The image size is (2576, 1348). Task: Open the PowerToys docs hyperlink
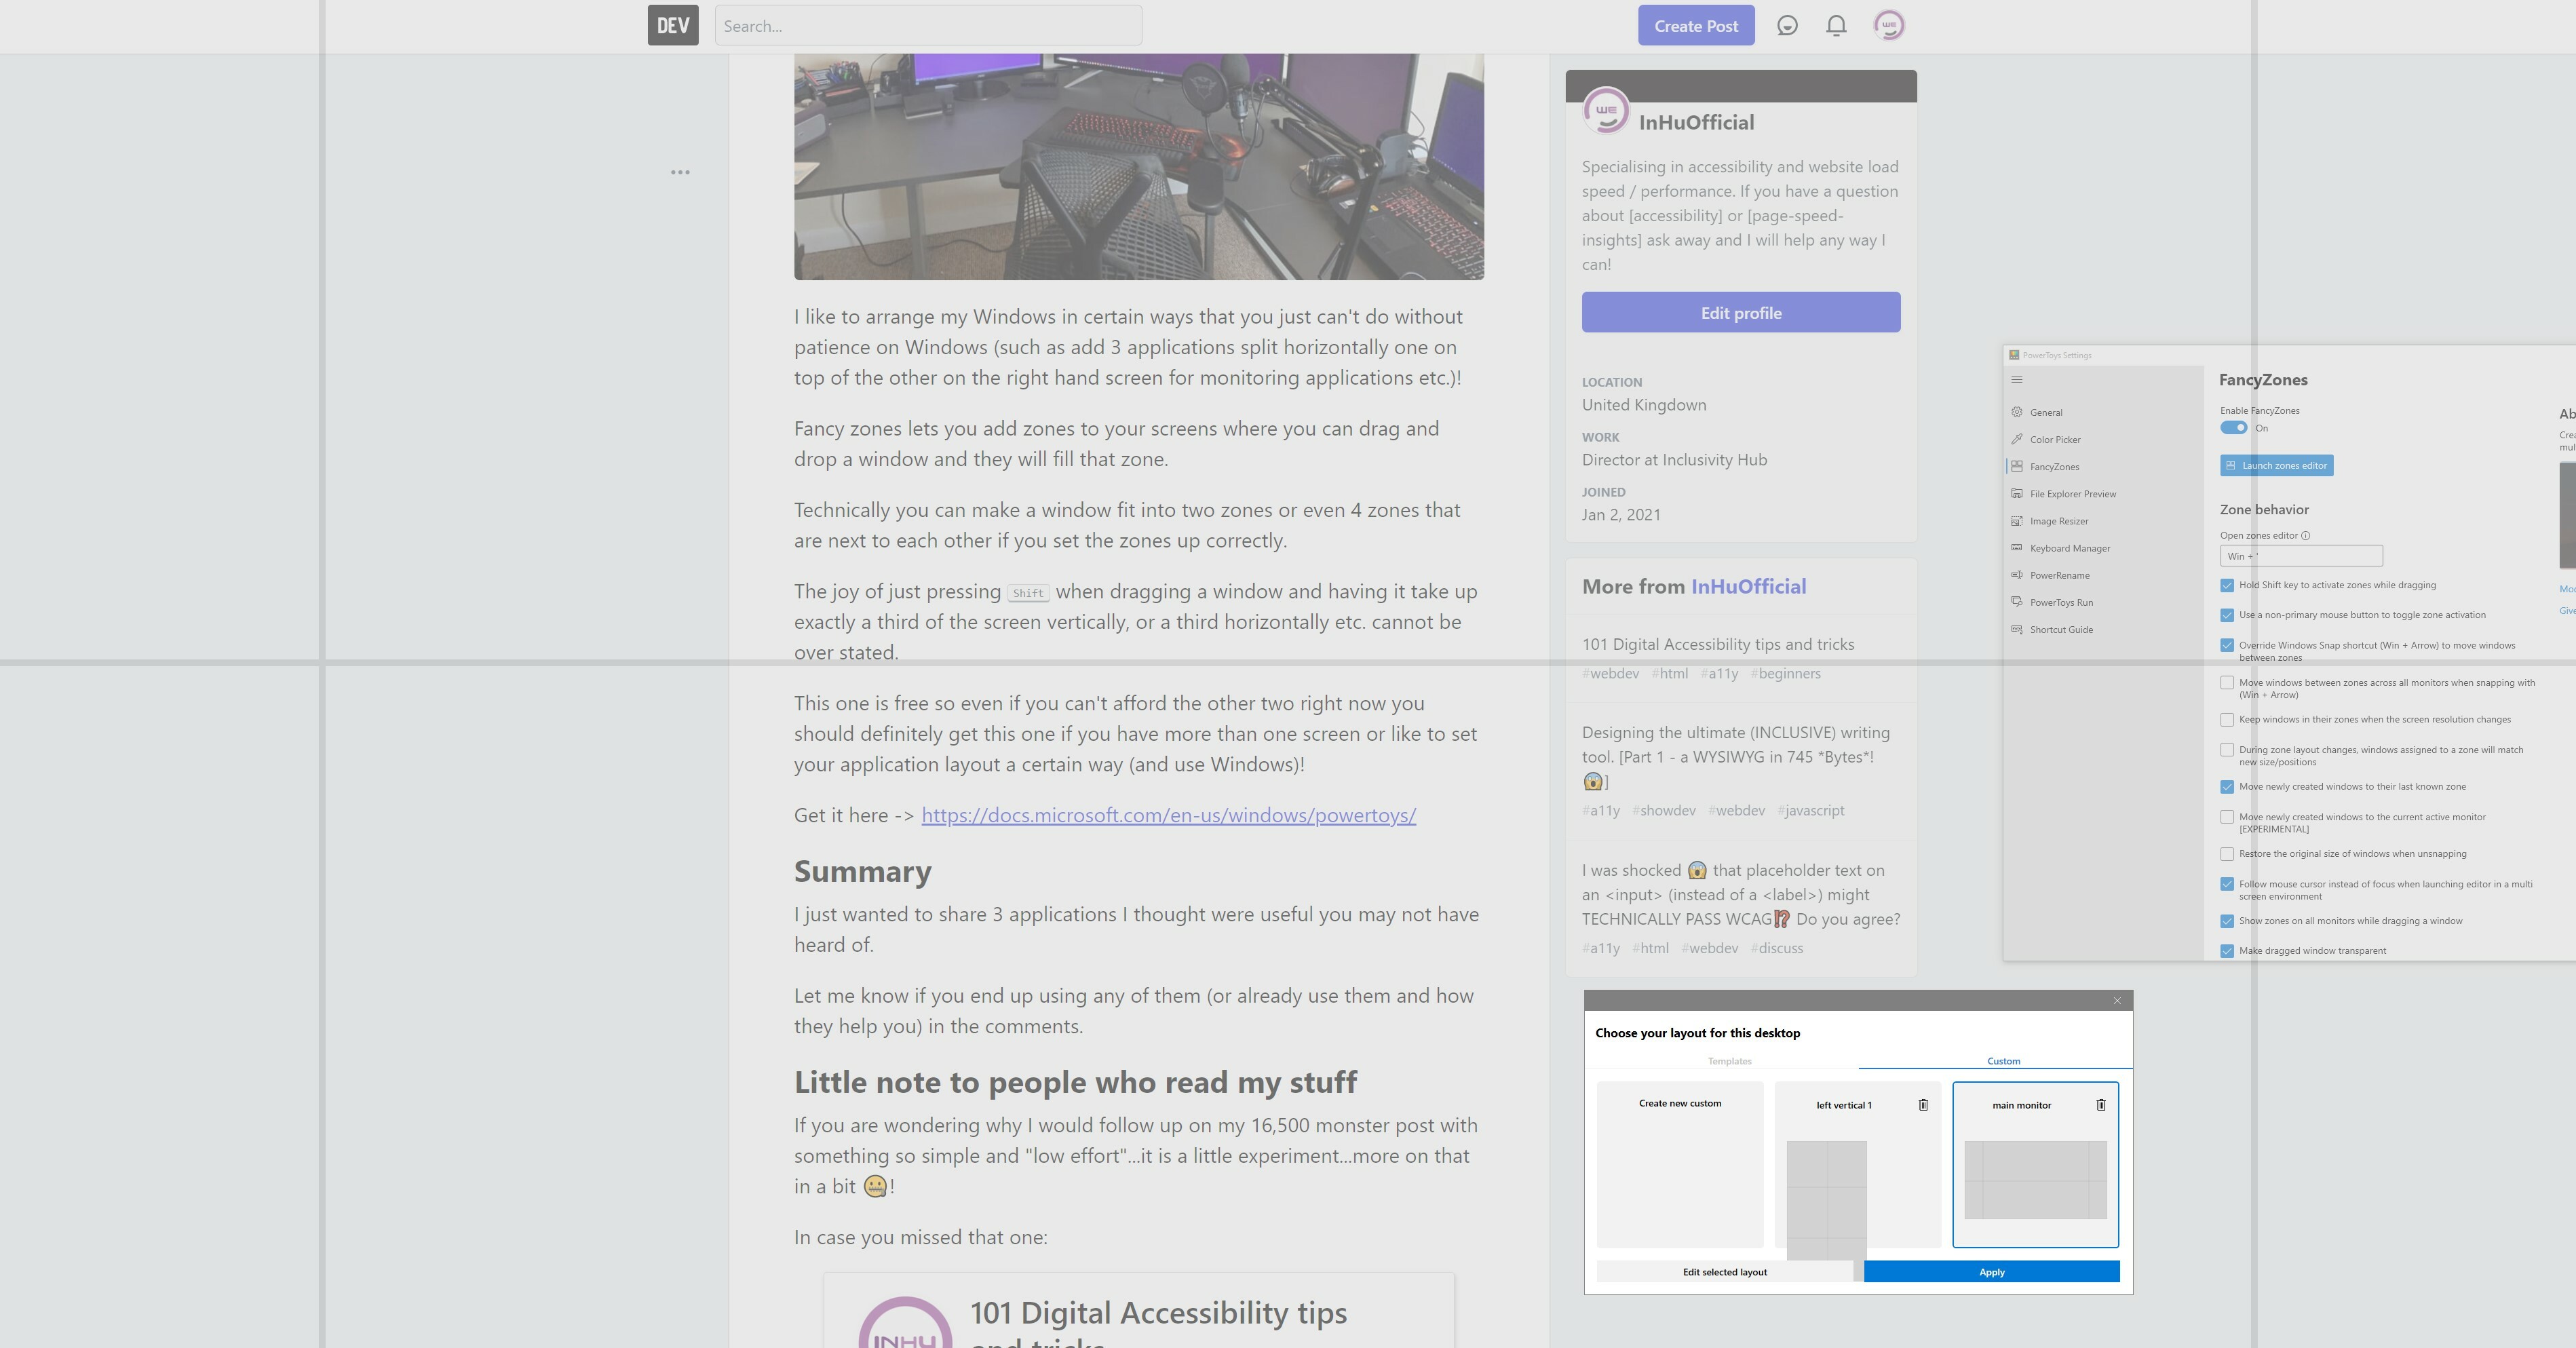point(1168,816)
